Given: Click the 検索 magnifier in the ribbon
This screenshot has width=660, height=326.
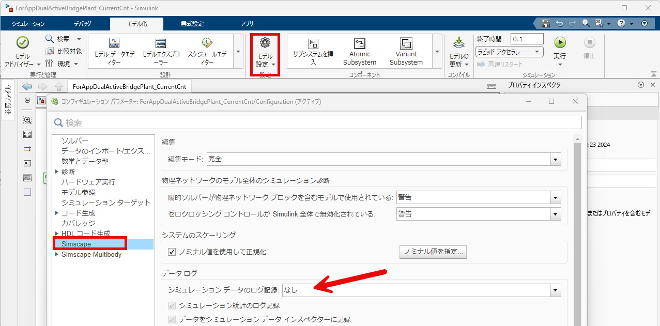Looking at the screenshot, I should click(50, 39).
